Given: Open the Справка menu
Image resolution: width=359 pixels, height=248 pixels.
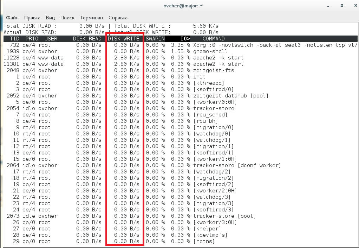Looking at the screenshot, I should click(x=118, y=18).
